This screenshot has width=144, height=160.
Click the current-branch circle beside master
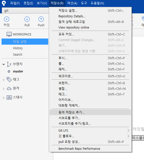click(9, 71)
